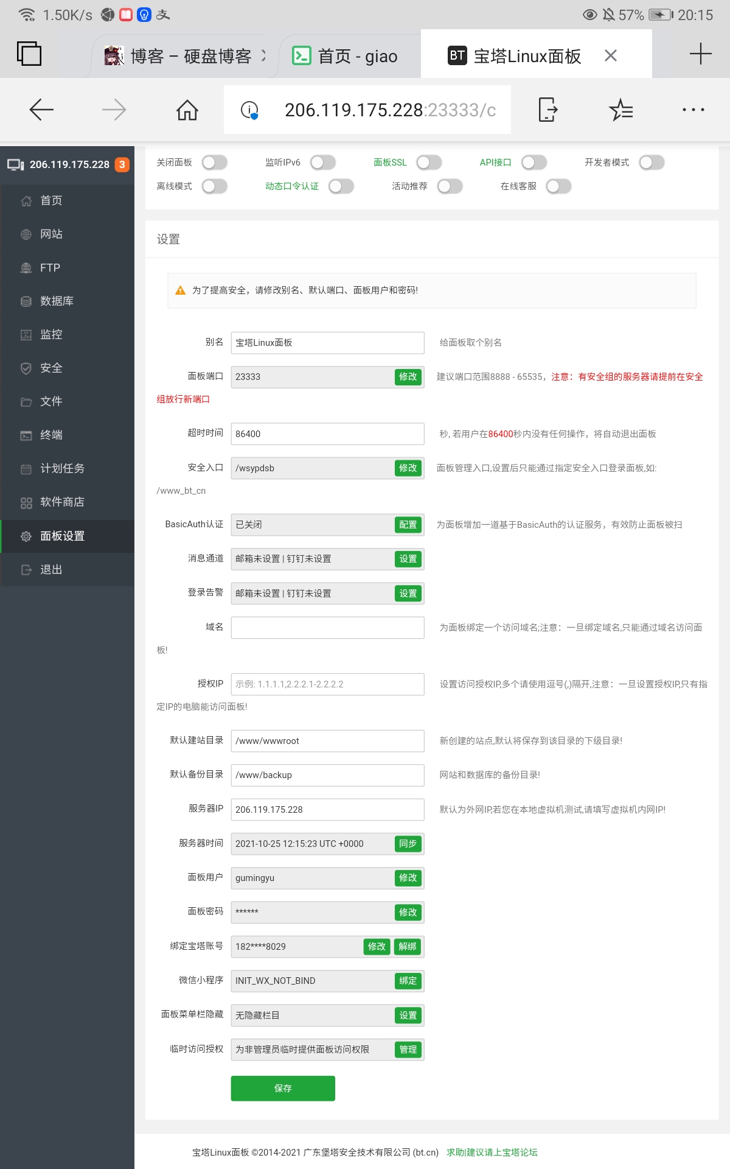The width and height of the screenshot is (730, 1169).
Task: Open FTP in the sidebar
Action: pyautogui.click(x=67, y=267)
